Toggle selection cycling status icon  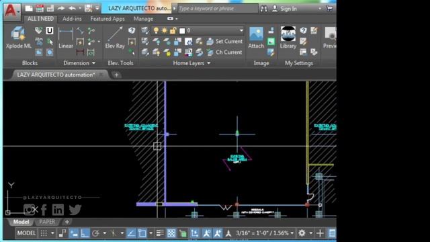point(183,233)
